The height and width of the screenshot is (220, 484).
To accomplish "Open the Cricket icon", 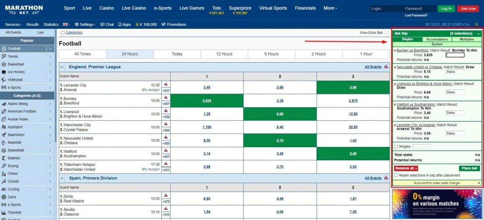I will 4,182.
